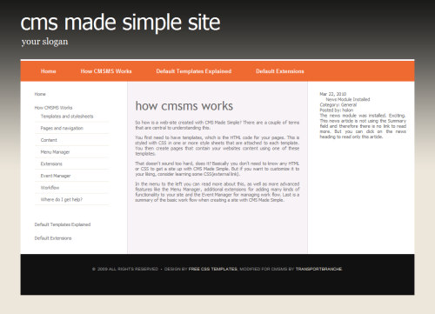This screenshot has width=435, height=314.
Task: Open How CMSMS Works in left sidebar
Action: 53,108
